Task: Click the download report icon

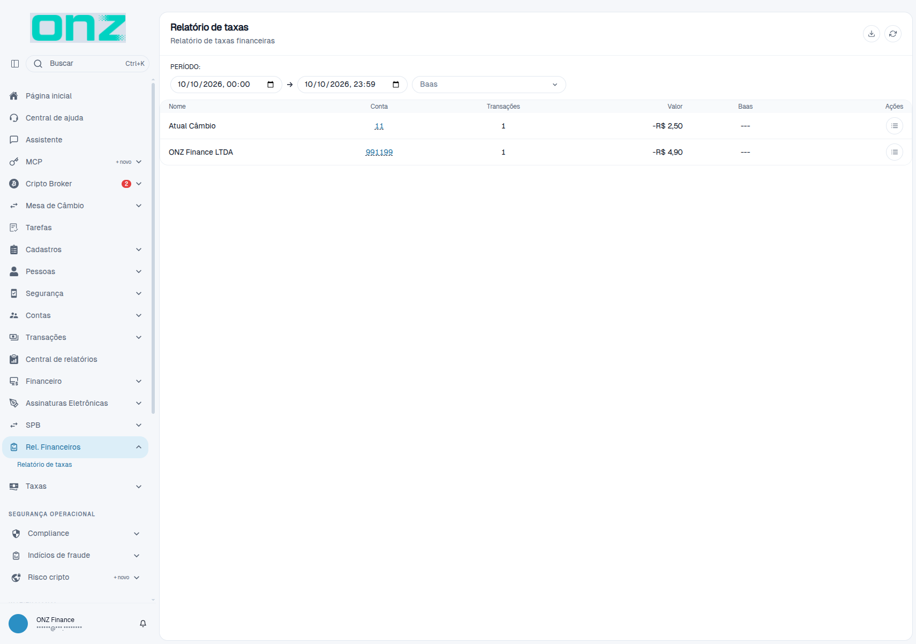Action: (872, 34)
